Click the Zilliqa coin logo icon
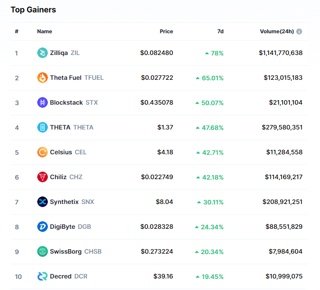This screenshot has height=290, width=320. [x=42, y=53]
